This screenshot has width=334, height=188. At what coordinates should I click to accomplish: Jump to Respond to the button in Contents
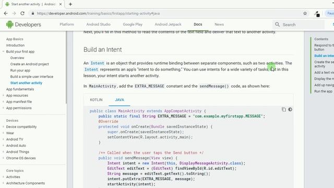point(324,48)
